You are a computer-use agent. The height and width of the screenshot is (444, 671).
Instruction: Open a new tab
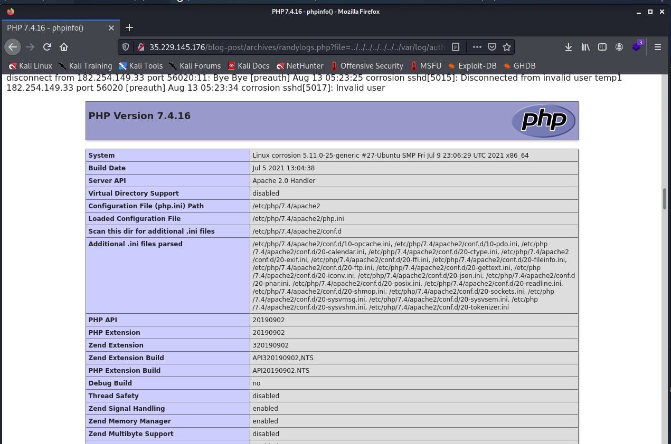[129, 27]
